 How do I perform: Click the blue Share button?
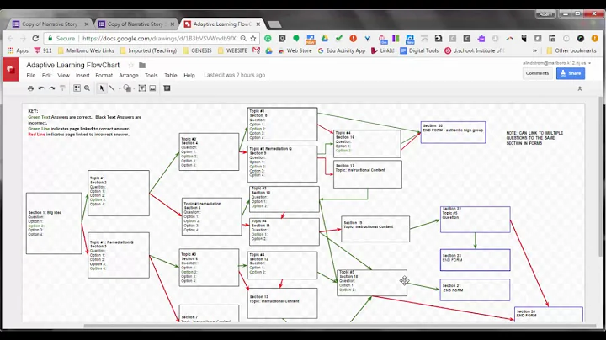click(571, 73)
